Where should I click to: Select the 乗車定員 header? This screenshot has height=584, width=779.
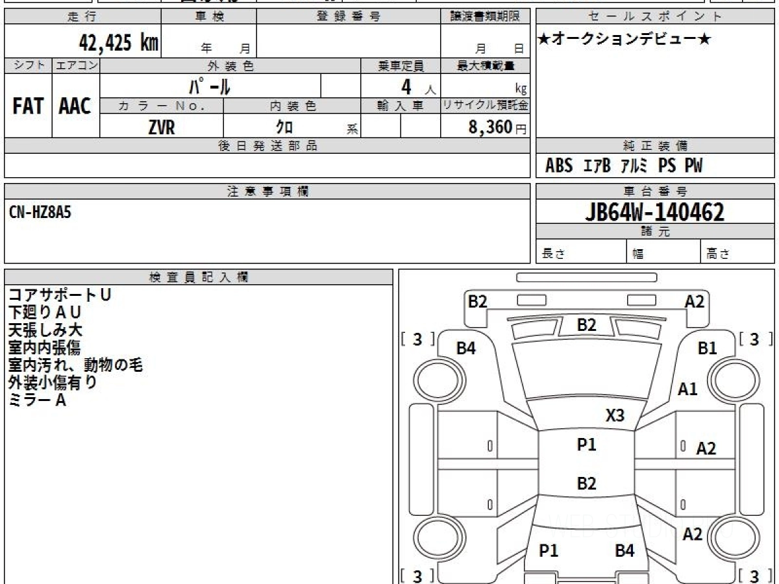point(401,66)
